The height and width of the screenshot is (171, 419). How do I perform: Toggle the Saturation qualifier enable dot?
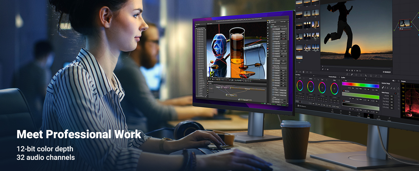pyautogui.click(x=343, y=91)
